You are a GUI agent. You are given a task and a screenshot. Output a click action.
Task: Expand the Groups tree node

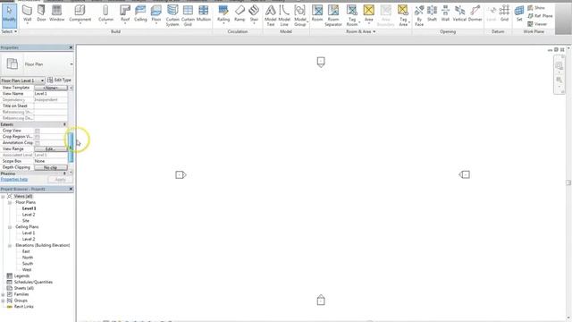tap(3, 301)
